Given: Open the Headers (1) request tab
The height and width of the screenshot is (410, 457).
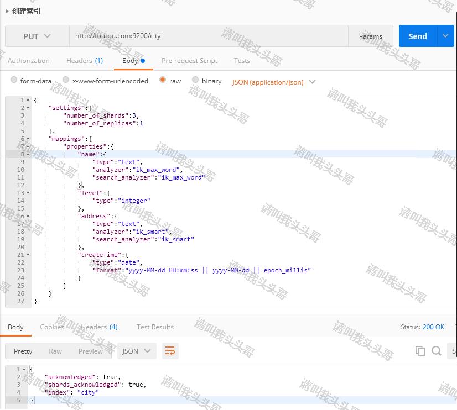Looking at the screenshot, I should click(x=85, y=61).
